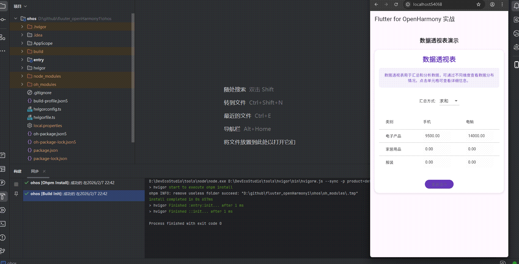Open package.json file
The image size is (519, 264).
pyautogui.click(x=46, y=150)
